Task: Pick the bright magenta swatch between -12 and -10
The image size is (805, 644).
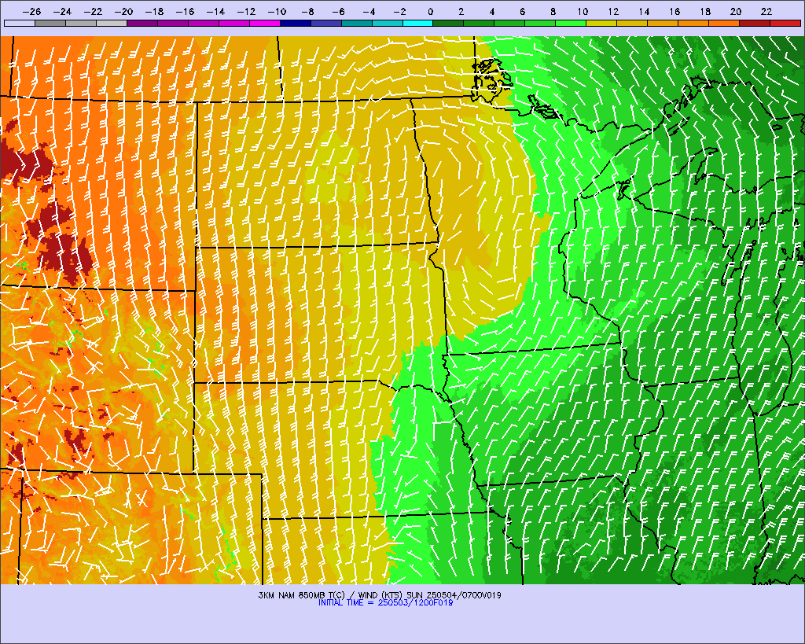Action: 265,23
